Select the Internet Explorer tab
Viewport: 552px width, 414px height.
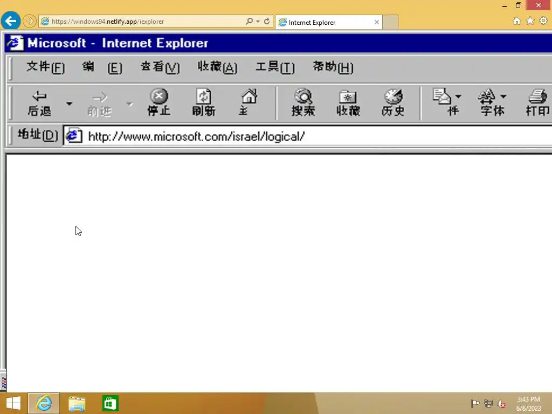coord(328,22)
